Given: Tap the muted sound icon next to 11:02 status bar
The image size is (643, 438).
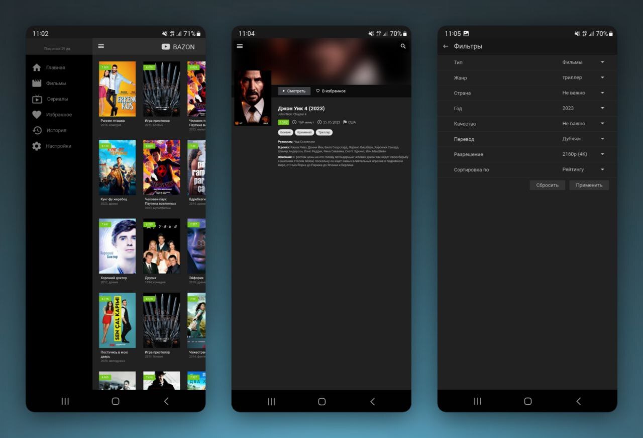Looking at the screenshot, I should 165,34.
